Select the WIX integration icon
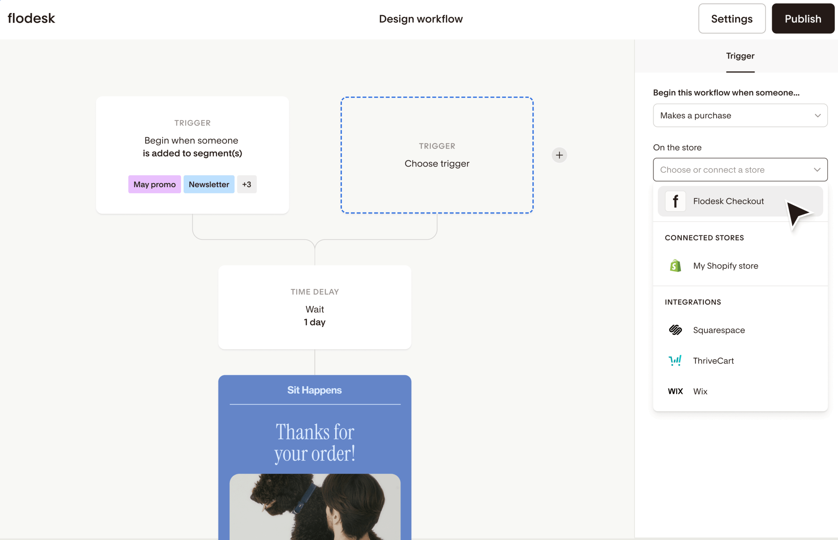Screen dimensions: 838x540 (x=675, y=391)
